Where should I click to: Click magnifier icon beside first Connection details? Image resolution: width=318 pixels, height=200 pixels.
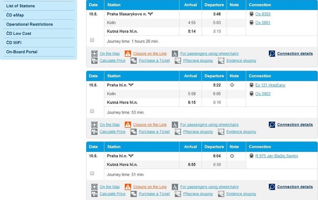tap(272, 53)
